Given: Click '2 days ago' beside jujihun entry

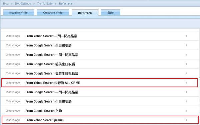Looking at the screenshot, I should [x=13, y=120].
